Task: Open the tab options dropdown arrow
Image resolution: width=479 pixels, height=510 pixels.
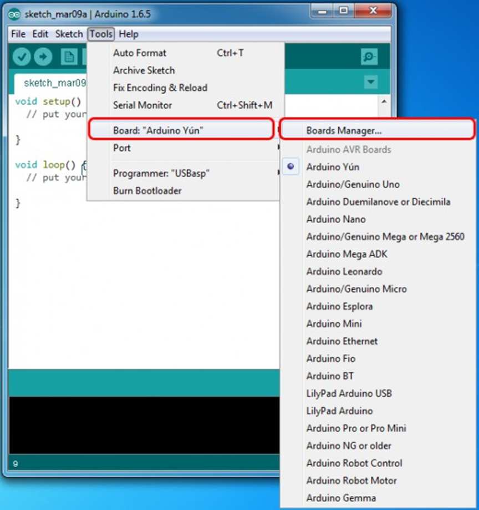Action: pyautogui.click(x=370, y=83)
